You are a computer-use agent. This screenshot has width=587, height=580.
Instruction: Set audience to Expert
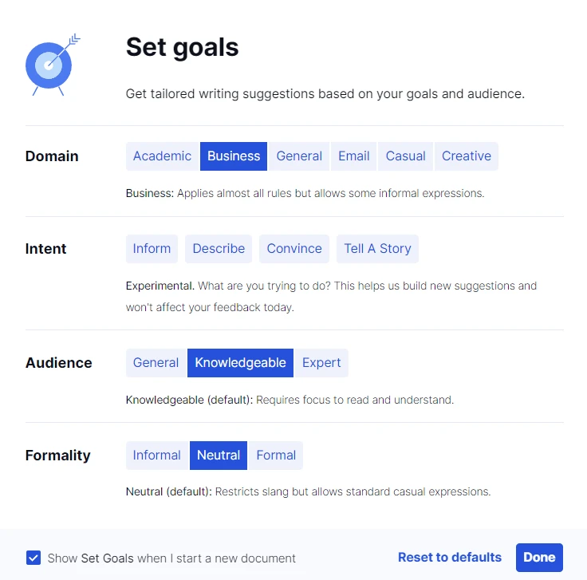pyautogui.click(x=321, y=363)
